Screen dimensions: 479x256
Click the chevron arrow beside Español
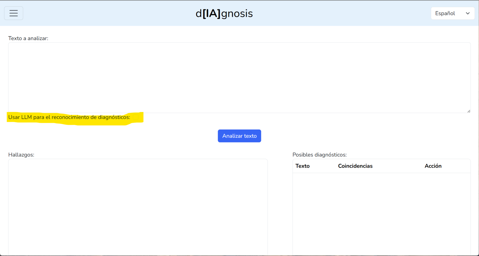[x=468, y=13]
